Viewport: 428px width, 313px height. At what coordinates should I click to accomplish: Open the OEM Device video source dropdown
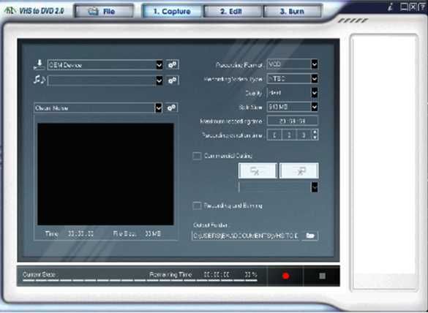(159, 65)
